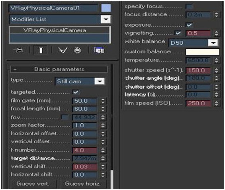This screenshot has height=190, width=225.
Task: Click the horizontal shift value field
Action: pos(84,175)
